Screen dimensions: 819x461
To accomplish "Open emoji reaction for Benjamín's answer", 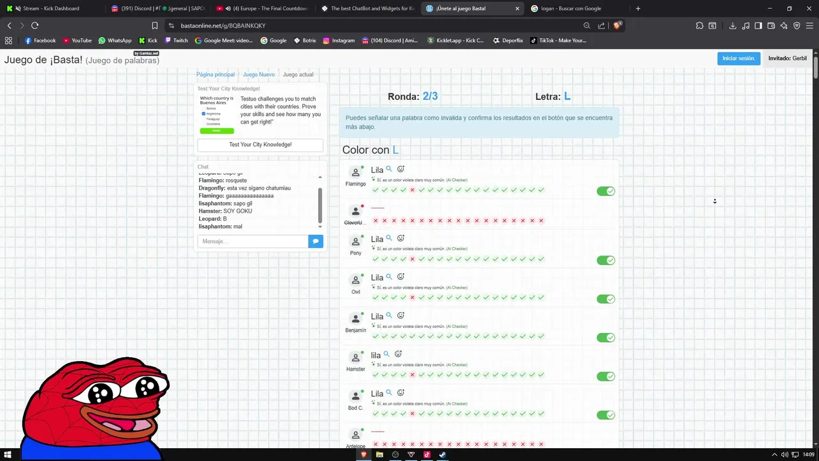I will coord(401,316).
